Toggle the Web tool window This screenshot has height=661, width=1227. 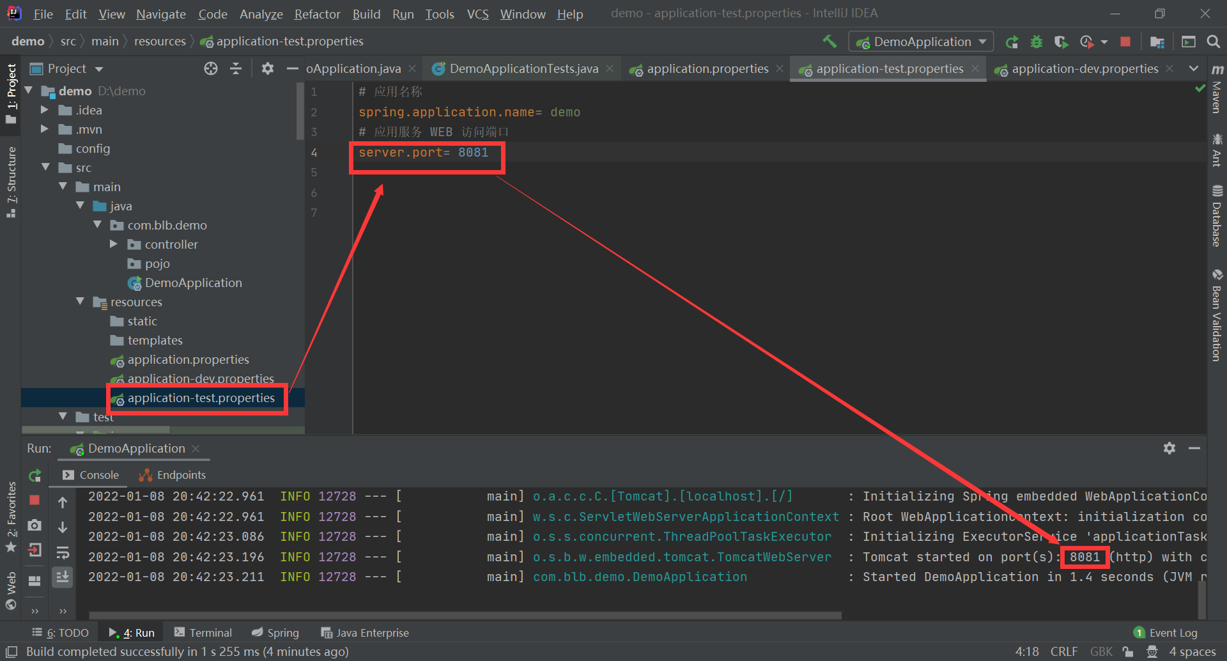coord(11,591)
